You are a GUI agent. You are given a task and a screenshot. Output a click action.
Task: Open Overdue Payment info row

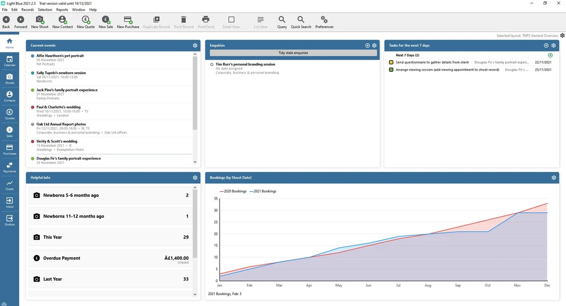[x=110, y=258]
